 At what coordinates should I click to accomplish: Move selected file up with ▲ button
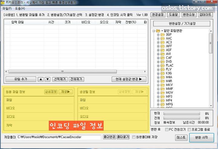point(41,79)
